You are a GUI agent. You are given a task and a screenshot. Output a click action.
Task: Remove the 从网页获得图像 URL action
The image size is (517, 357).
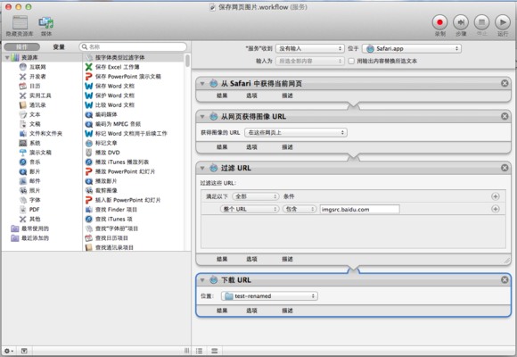click(x=505, y=116)
